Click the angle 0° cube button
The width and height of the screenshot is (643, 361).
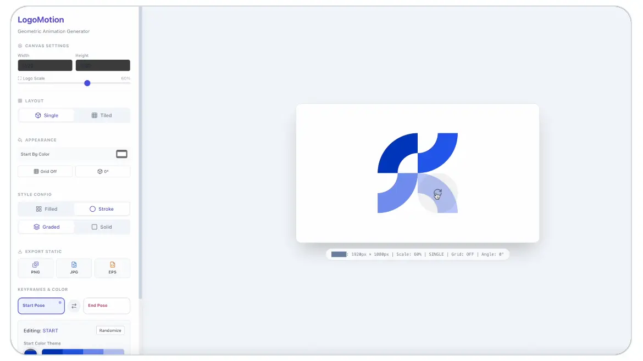103,171
